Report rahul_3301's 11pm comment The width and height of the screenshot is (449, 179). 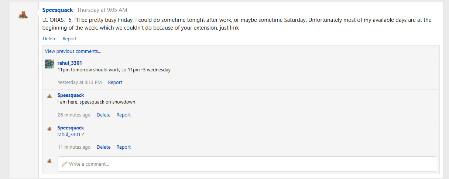115,82
